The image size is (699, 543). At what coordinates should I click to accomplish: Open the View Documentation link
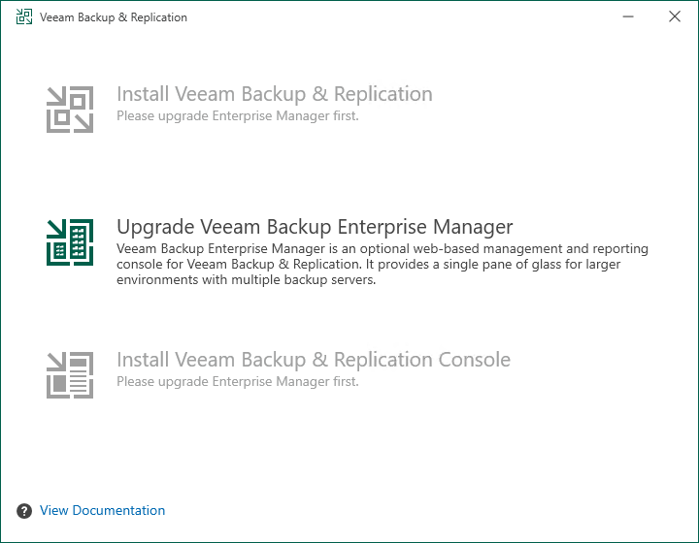pyautogui.click(x=102, y=511)
